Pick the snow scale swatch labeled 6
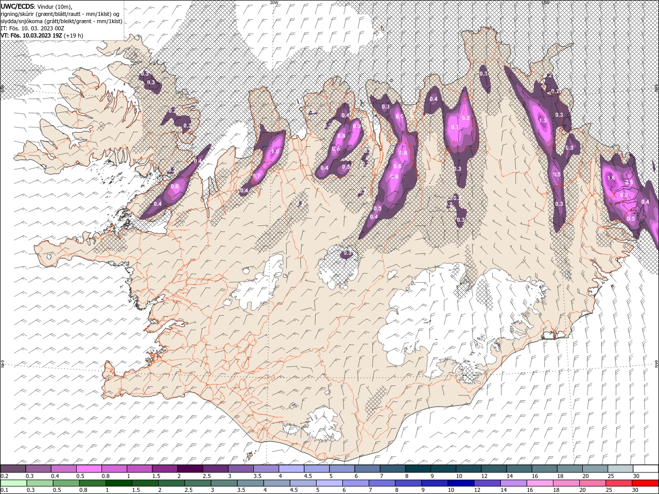The width and height of the screenshot is (659, 494). pos(367,469)
